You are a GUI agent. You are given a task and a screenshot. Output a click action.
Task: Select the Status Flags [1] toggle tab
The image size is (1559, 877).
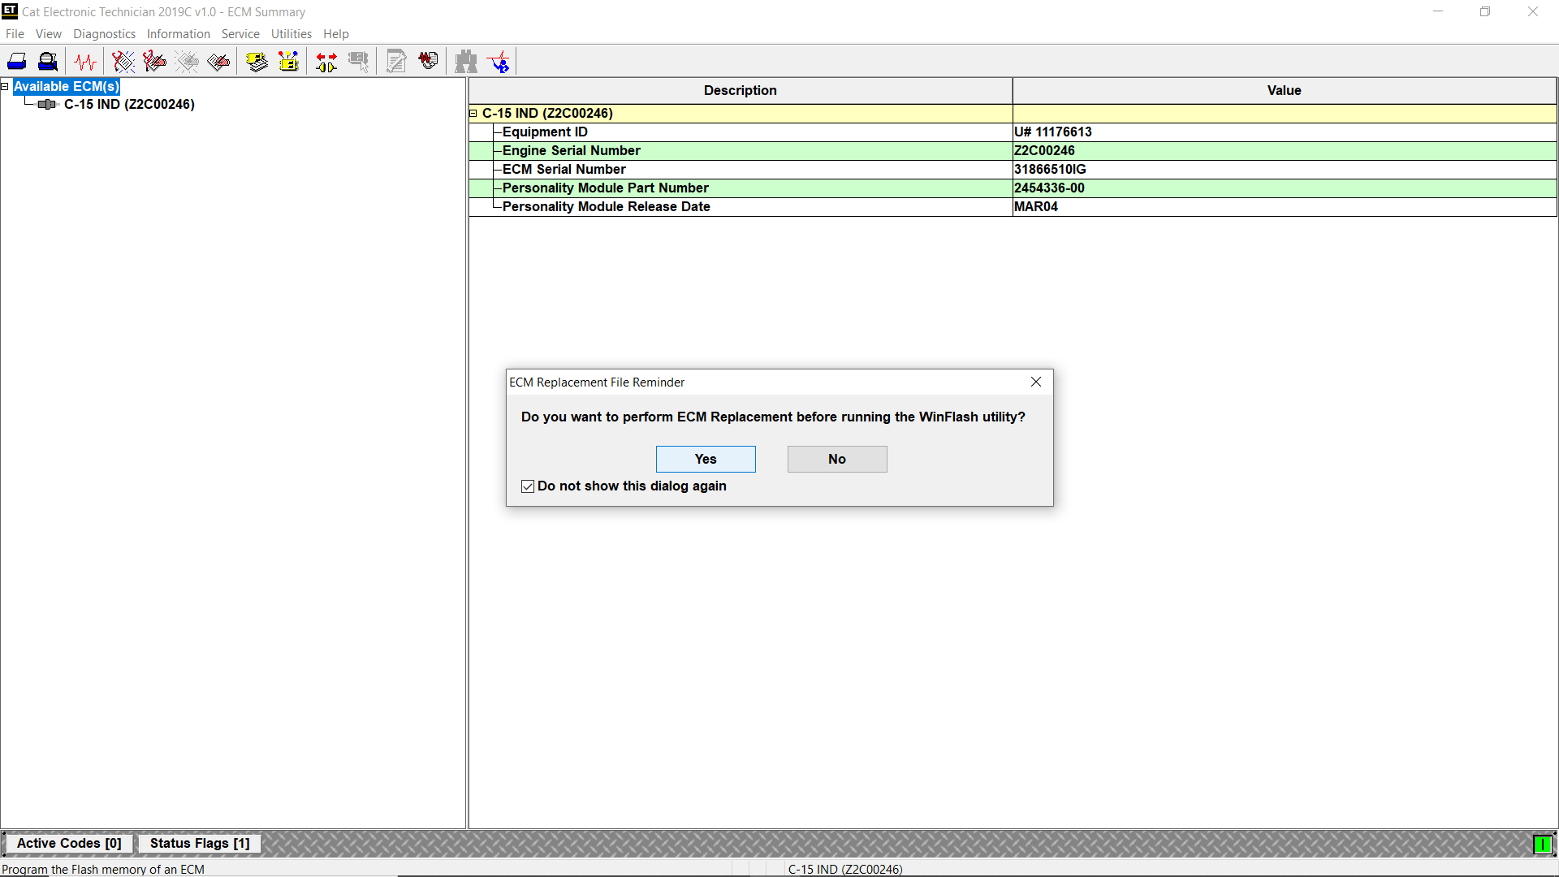pyautogui.click(x=199, y=844)
